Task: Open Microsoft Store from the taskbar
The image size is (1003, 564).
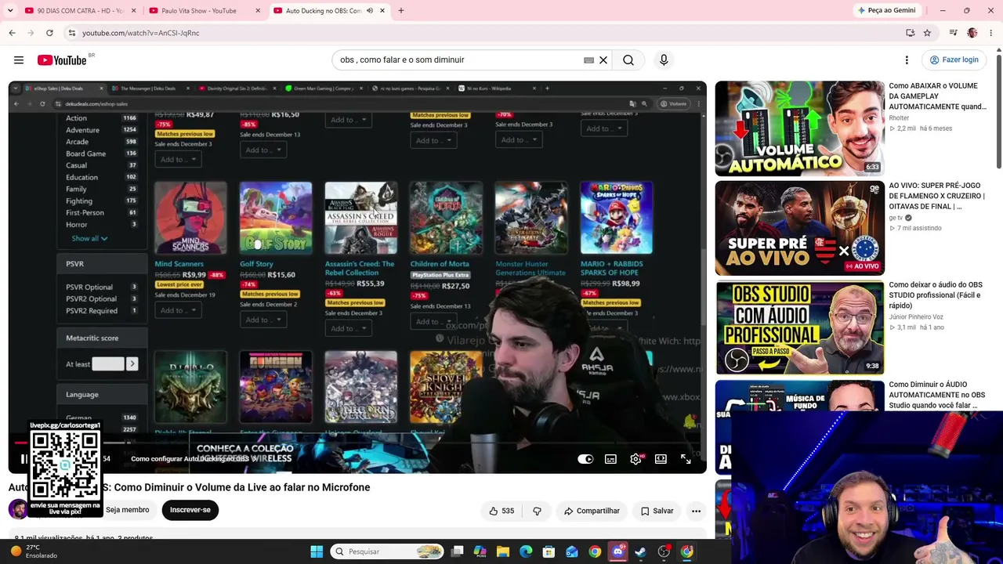Action: click(549, 551)
